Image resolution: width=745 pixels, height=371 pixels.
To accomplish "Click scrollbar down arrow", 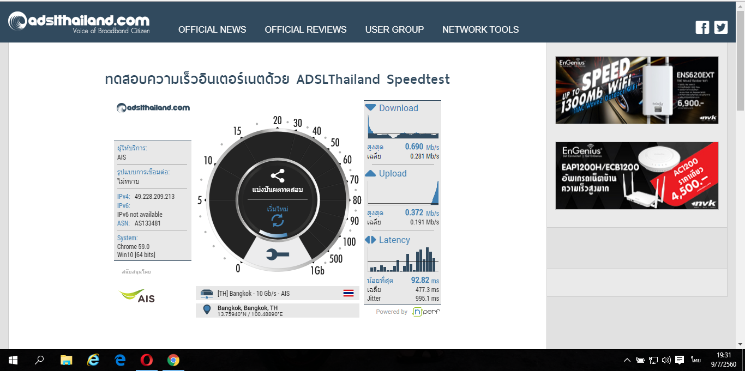I will [740, 344].
